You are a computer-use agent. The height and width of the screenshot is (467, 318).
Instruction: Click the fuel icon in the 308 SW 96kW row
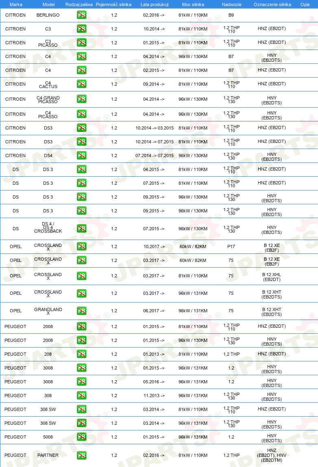(81, 423)
